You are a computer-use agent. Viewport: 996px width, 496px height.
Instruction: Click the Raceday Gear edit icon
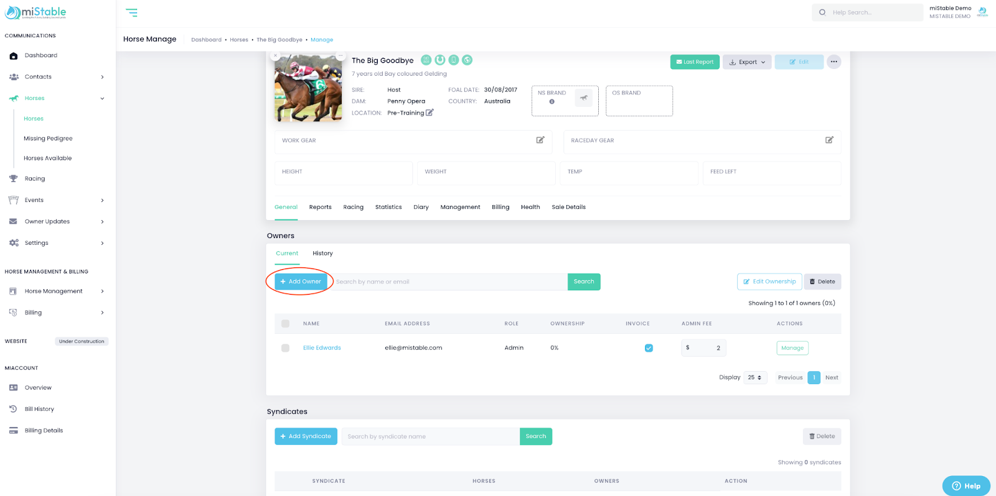point(829,140)
